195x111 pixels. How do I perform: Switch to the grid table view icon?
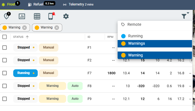pyautogui.click(x=37, y=16)
